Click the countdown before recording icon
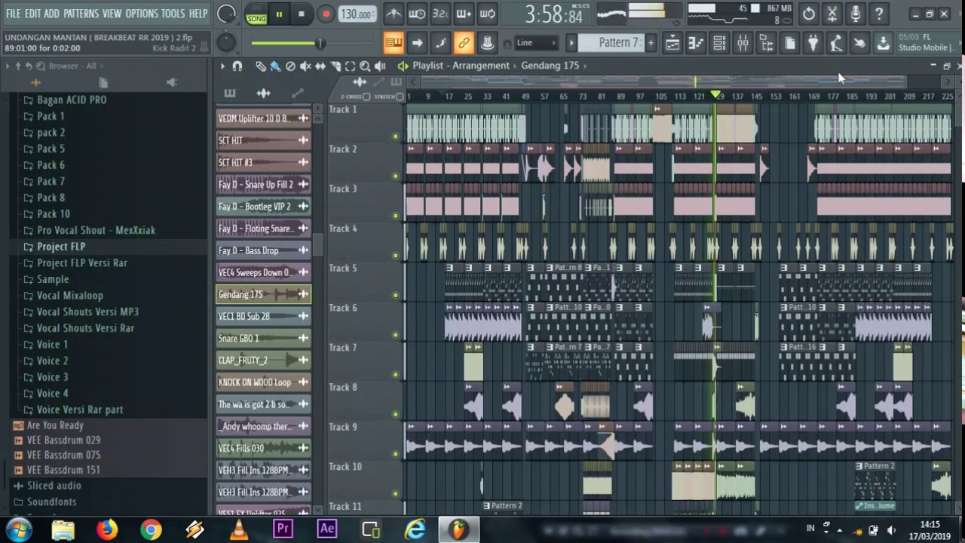Image resolution: width=965 pixels, height=543 pixels. (440, 14)
